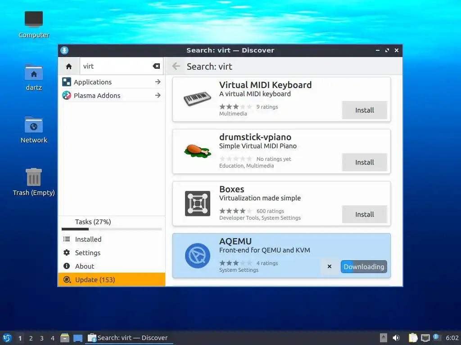Click the Plasma Addons category icon
This screenshot has height=345, width=461.
pyautogui.click(x=67, y=95)
